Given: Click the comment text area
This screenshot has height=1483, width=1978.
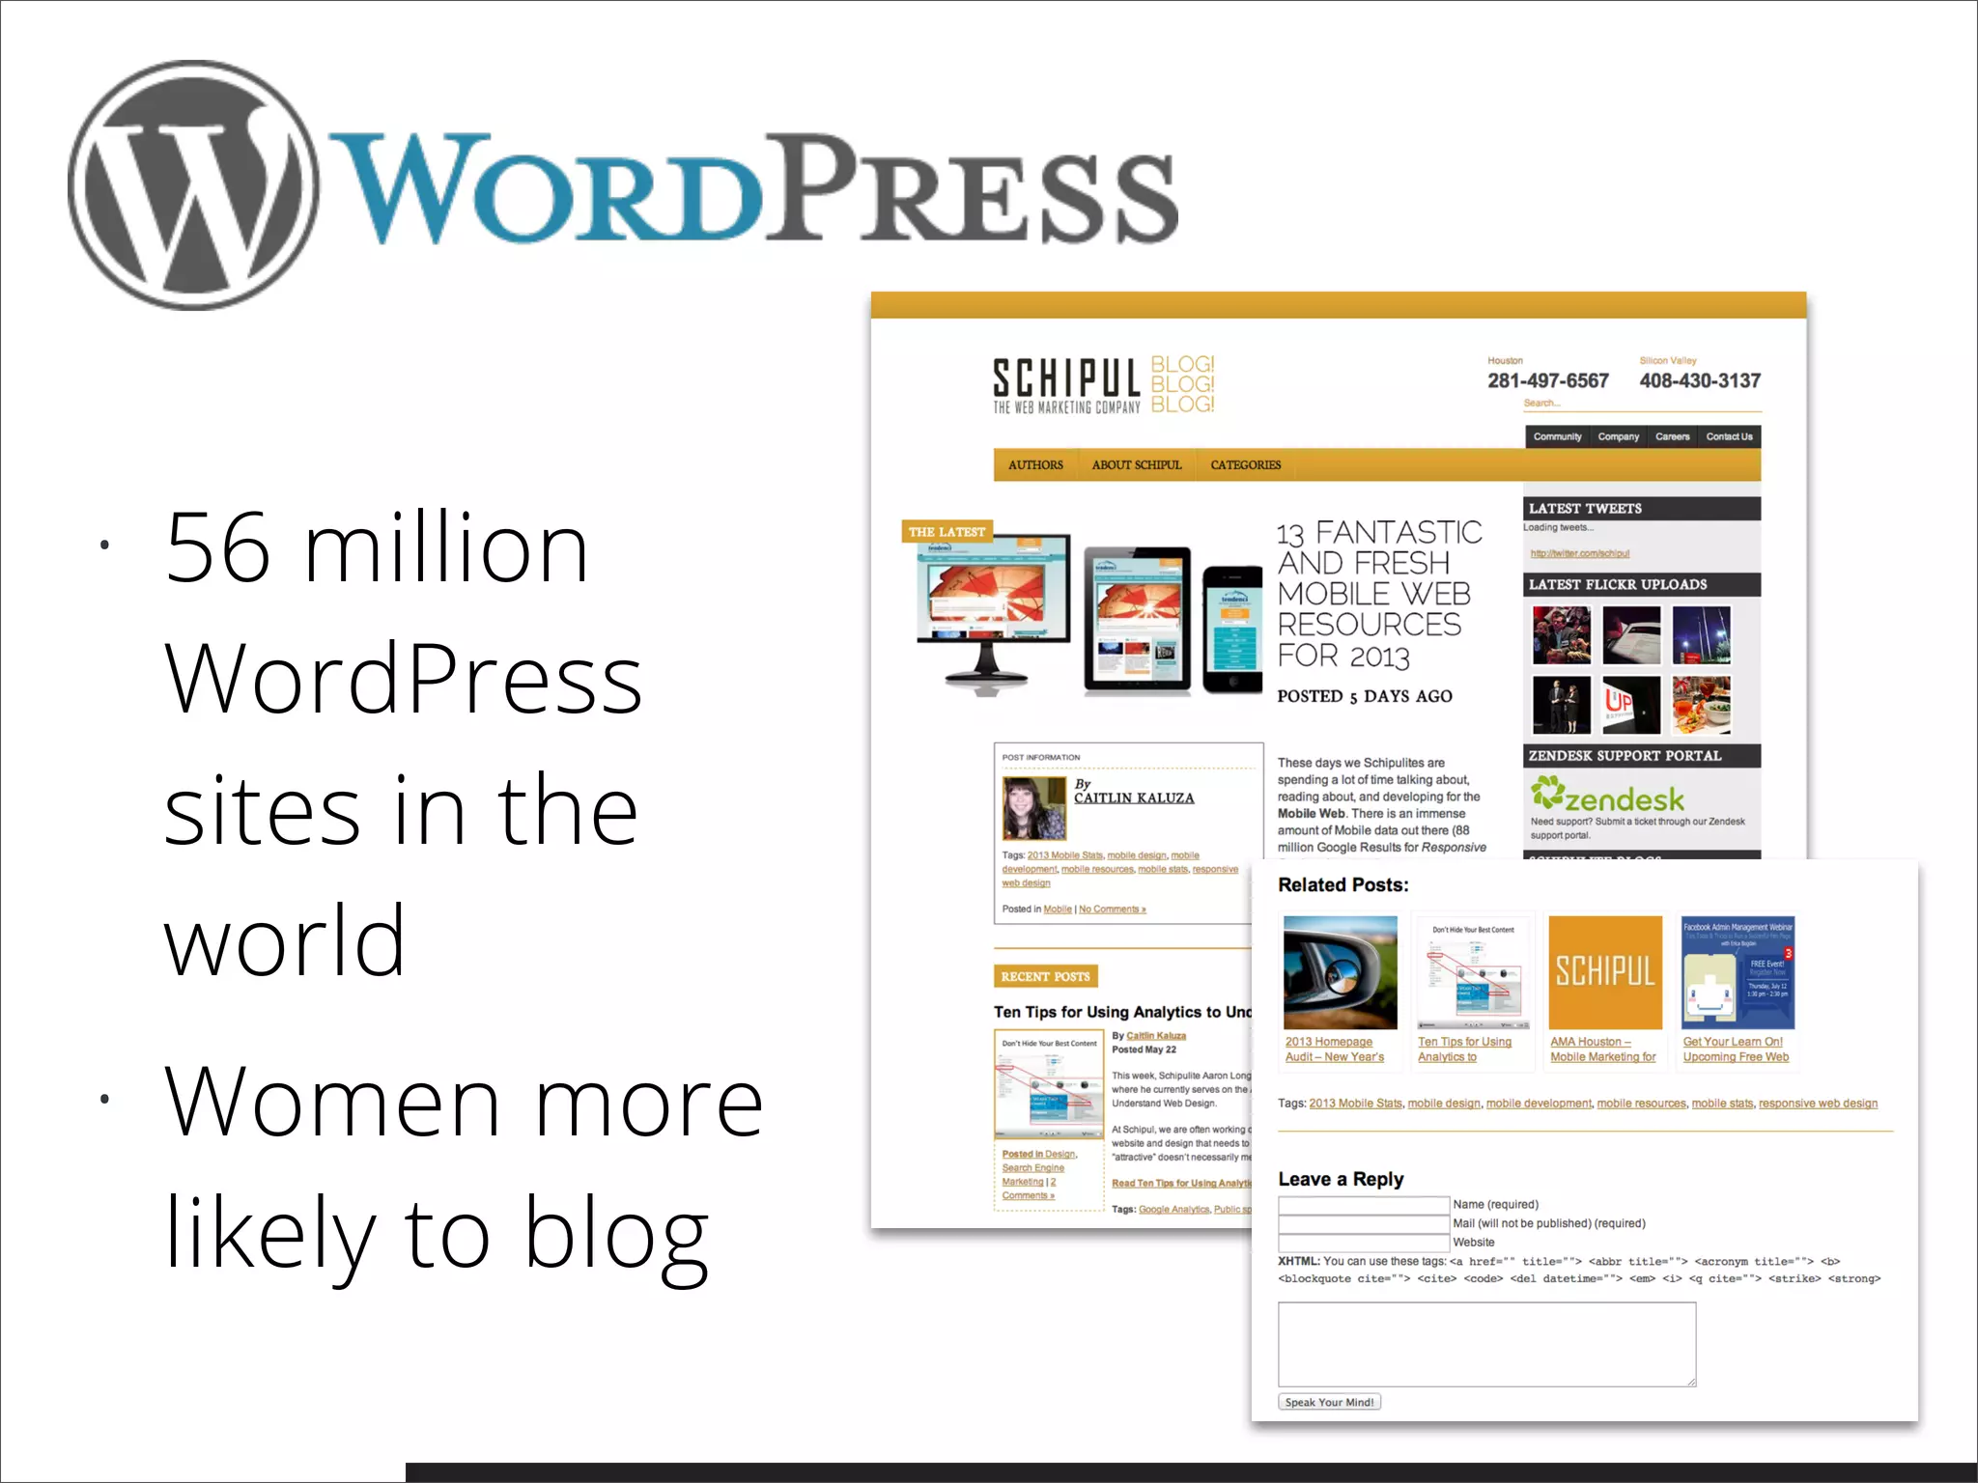Looking at the screenshot, I should (1486, 1344).
